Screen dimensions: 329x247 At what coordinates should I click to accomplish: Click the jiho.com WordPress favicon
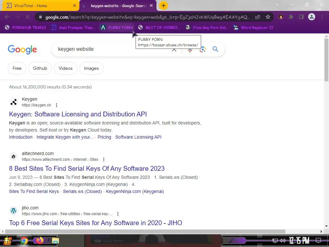coord(13,211)
